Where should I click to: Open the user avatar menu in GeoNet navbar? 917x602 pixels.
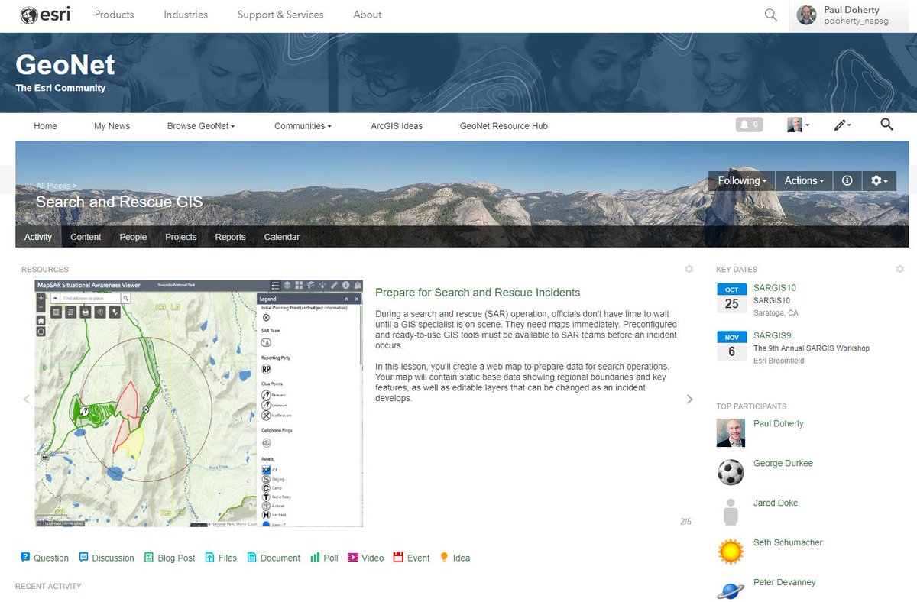[799, 125]
